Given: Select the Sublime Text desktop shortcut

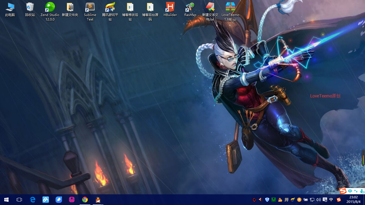Looking at the screenshot, I should pyautogui.click(x=90, y=7).
